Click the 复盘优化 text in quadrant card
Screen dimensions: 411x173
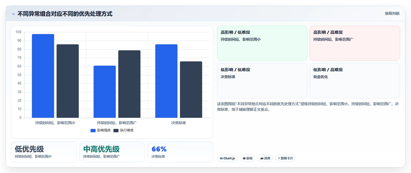tap(320, 77)
